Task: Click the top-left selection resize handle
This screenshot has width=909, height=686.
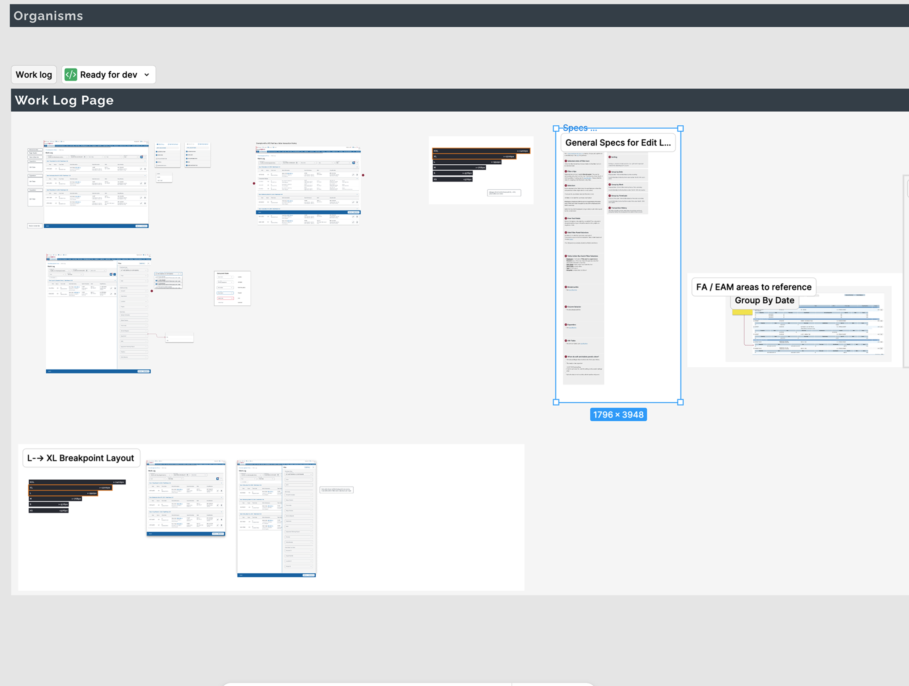Action: click(556, 129)
